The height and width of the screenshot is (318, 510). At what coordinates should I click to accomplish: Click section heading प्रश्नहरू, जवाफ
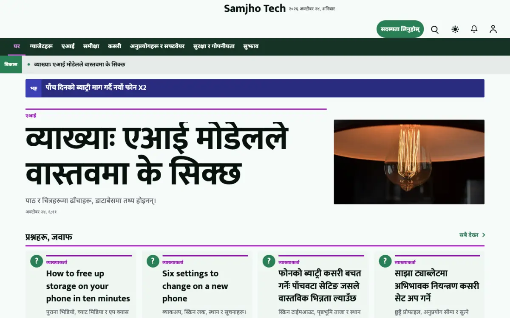coord(49,237)
